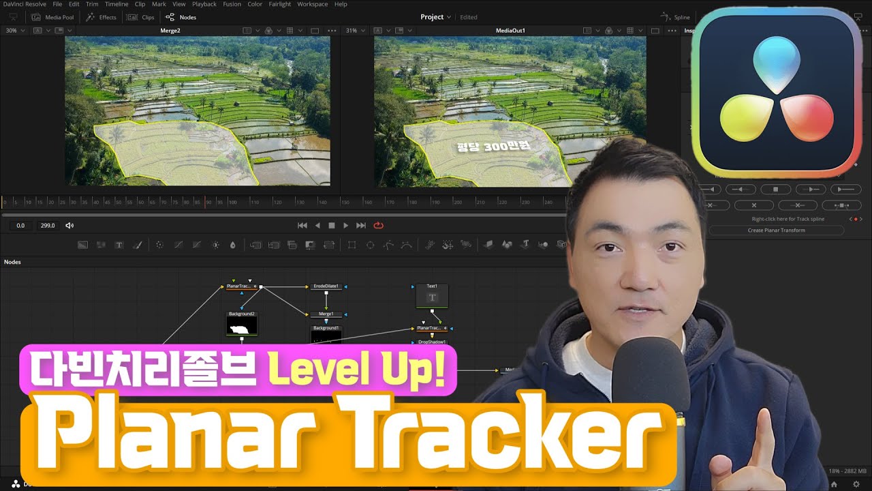This screenshot has height=491, width=872.
Task: Open the Fairlight menu
Action: click(279, 4)
